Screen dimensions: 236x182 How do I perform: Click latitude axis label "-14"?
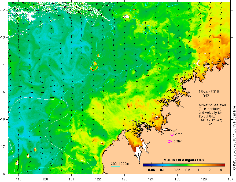tap(3, 65)
